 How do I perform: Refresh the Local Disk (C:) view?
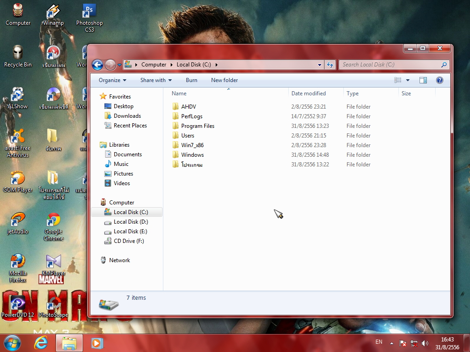(x=330, y=65)
